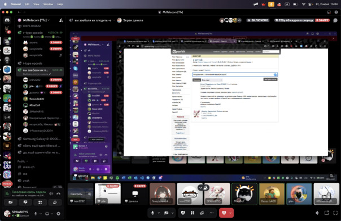
Task: Open gla- stream thumbnail tile
Action: pyautogui.click(x=108, y=193)
